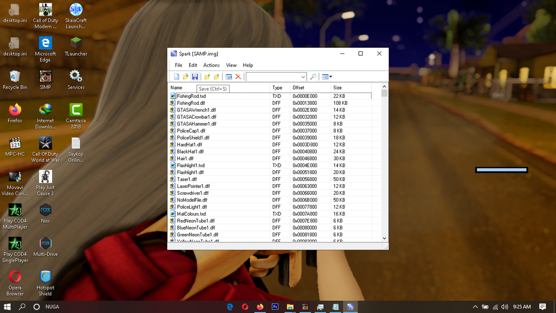Click the Photoshop icon in the taskbar

(275, 306)
